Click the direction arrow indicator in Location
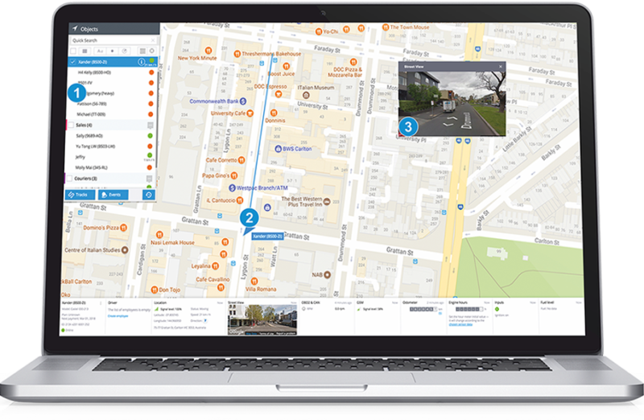 [205, 321]
